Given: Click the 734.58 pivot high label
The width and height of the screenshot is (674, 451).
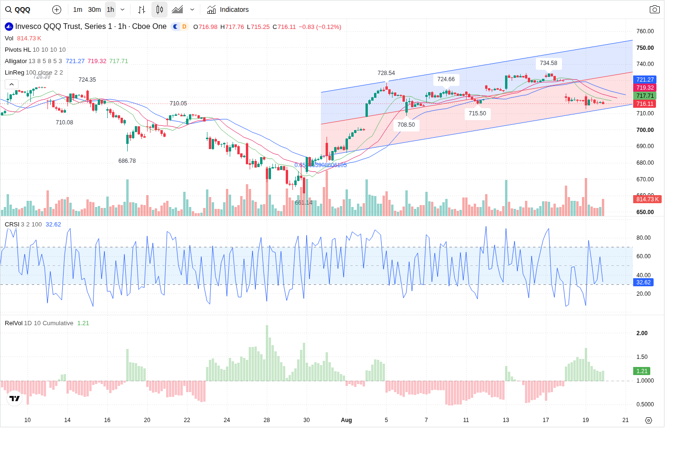Looking at the screenshot, I should click(x=549, y=63).
